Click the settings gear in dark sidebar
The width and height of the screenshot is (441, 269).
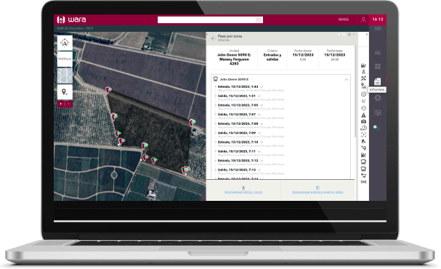click(x=378, y=98)
